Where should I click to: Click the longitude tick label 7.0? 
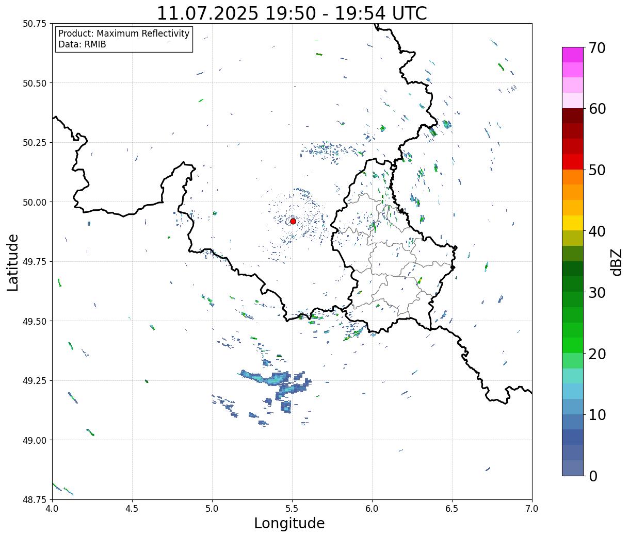[532, 508]
